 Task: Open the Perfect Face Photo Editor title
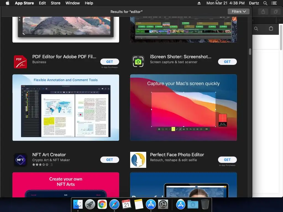[177, 155]
